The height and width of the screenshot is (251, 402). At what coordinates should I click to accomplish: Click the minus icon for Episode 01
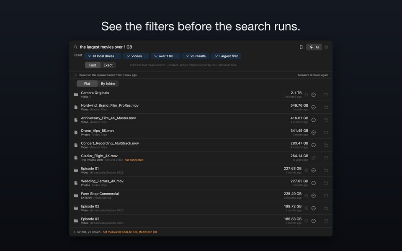pos(313,170)
